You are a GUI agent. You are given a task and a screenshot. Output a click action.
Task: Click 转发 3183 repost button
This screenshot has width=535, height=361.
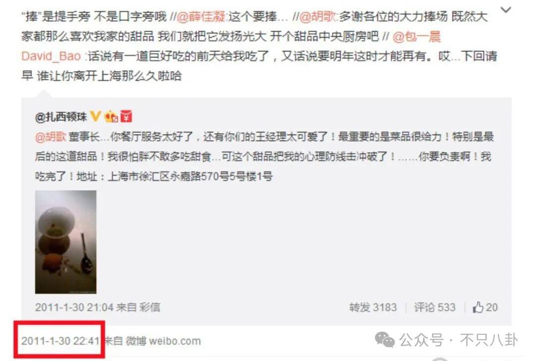tap(373, 308)
